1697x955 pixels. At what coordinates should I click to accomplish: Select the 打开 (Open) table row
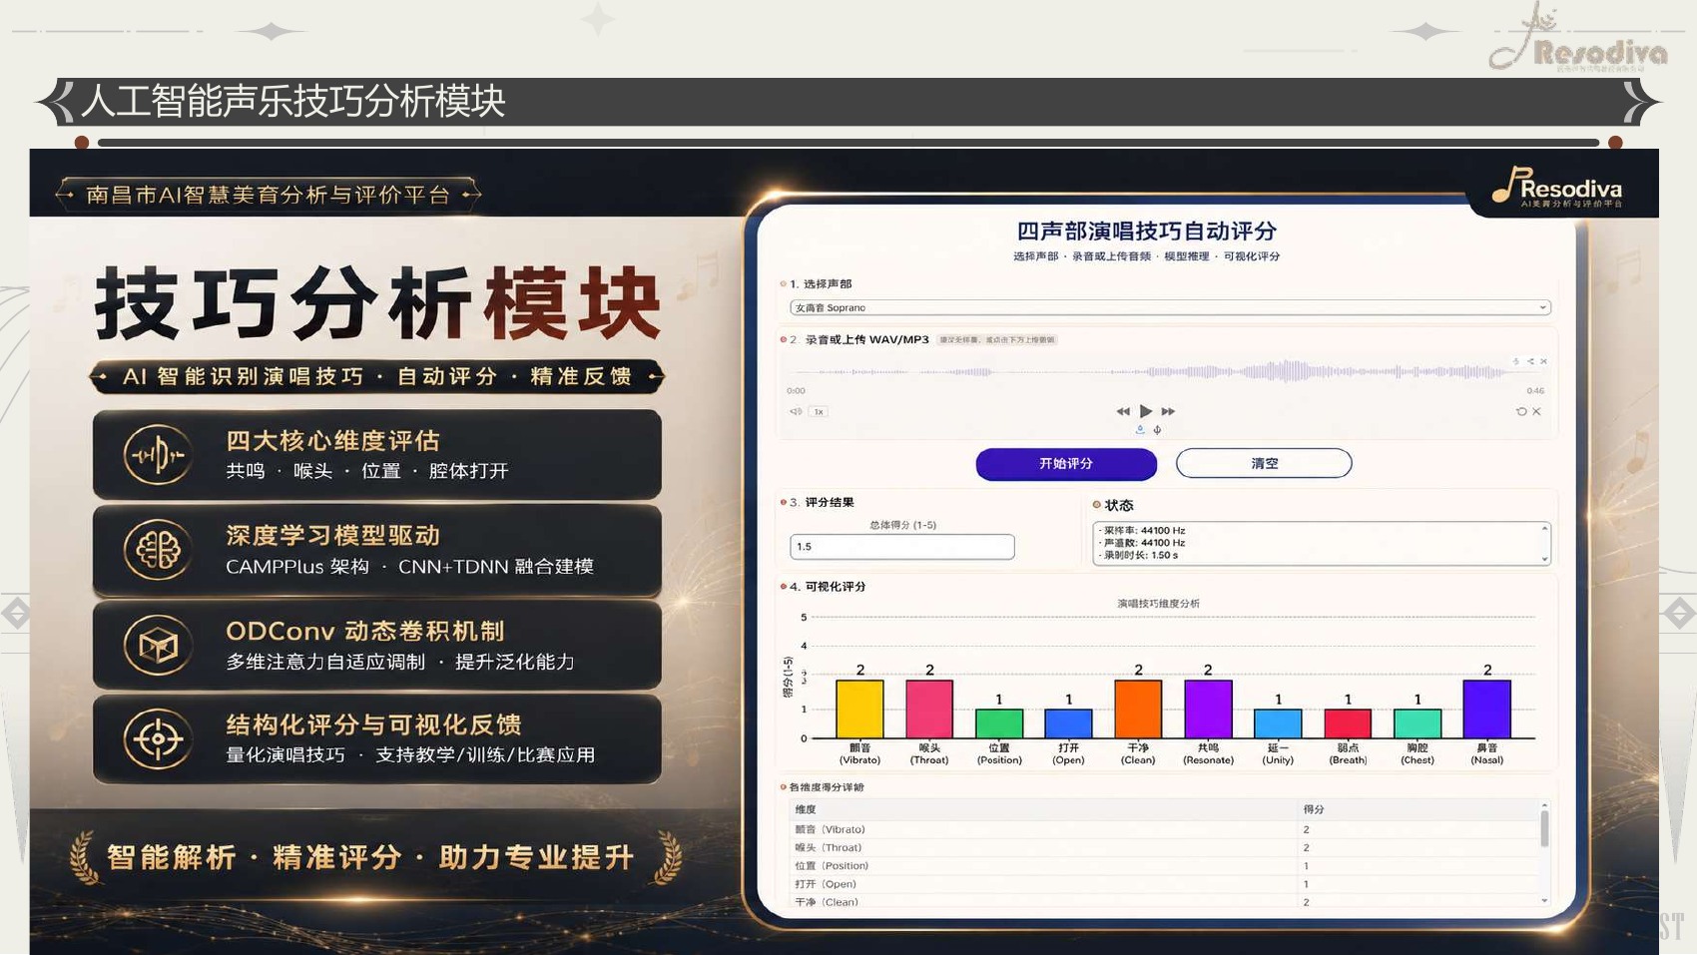point(1164,883)
